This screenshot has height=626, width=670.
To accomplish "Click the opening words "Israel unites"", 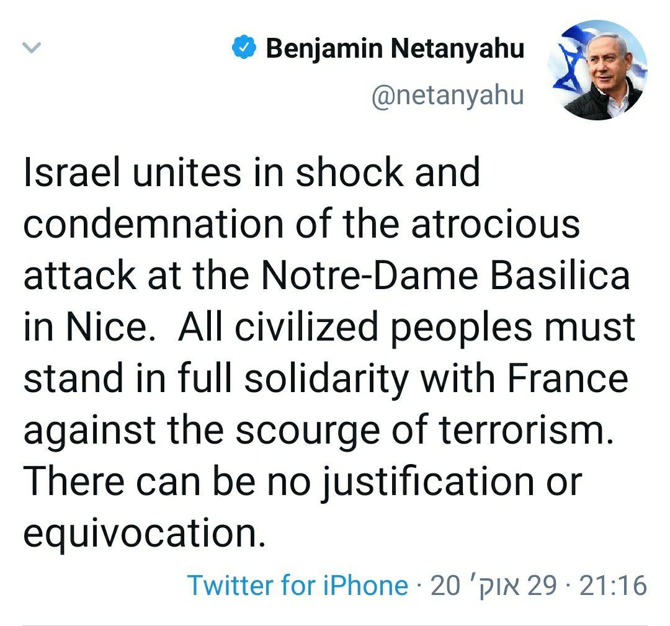I will pyautogui.click(x=132, y=172).
